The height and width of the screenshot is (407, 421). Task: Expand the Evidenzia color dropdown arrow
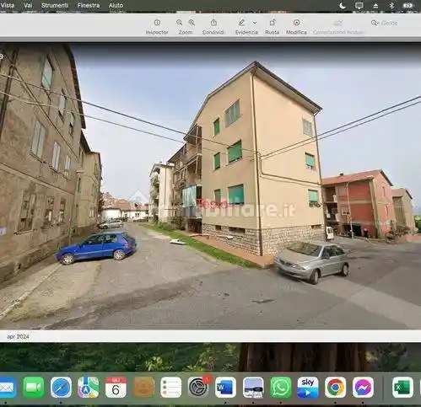255,23
